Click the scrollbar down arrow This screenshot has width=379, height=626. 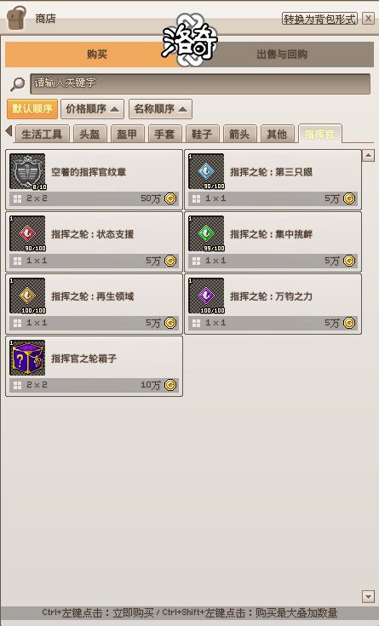[x=368, y=596]
